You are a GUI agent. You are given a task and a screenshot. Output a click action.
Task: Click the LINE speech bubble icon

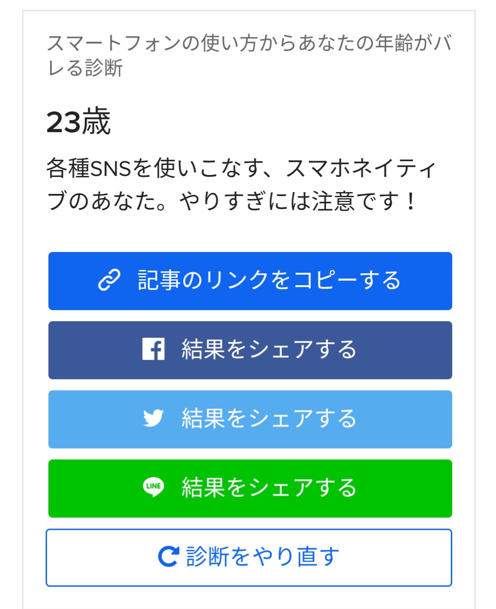[153, 487]
